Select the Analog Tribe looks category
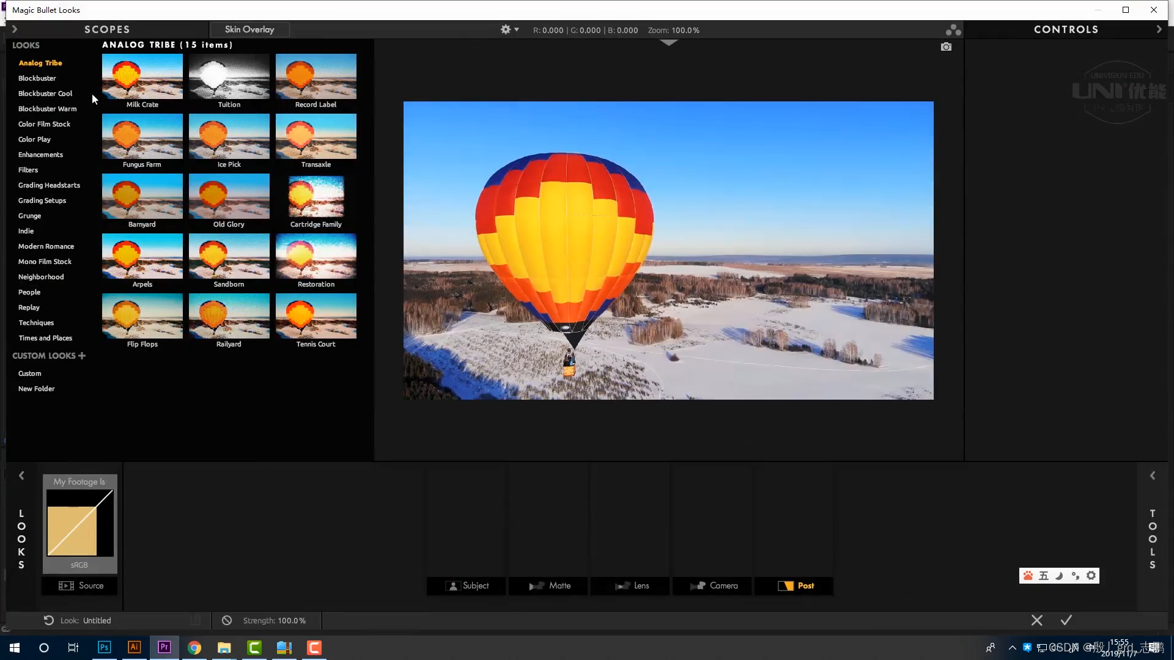Viewport: 1174px width, 660px height. (40, 63)
